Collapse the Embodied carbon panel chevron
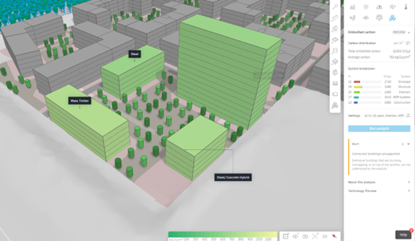Viewport: 415px width, 241px height. (409, 33)
